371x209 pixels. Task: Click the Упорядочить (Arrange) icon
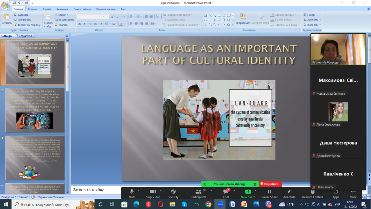tap(243, 17)
